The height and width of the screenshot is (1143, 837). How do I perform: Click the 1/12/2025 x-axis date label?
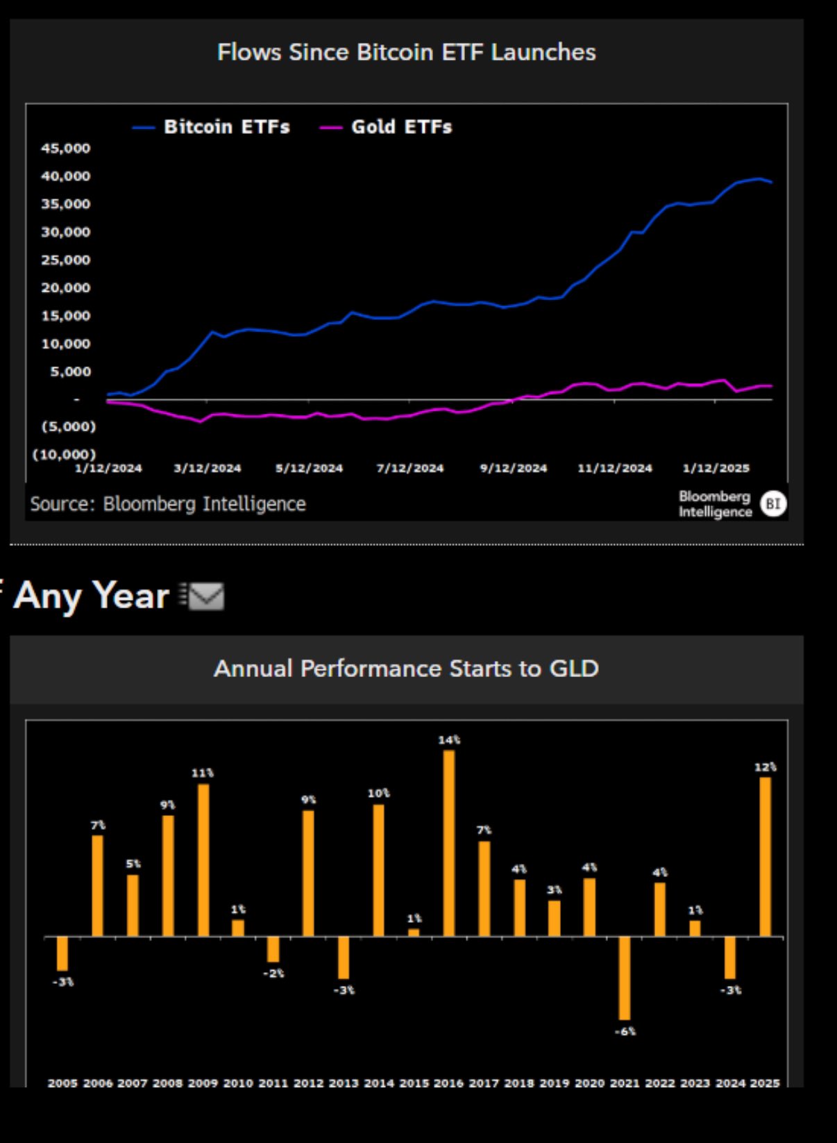tap(716, 468)
